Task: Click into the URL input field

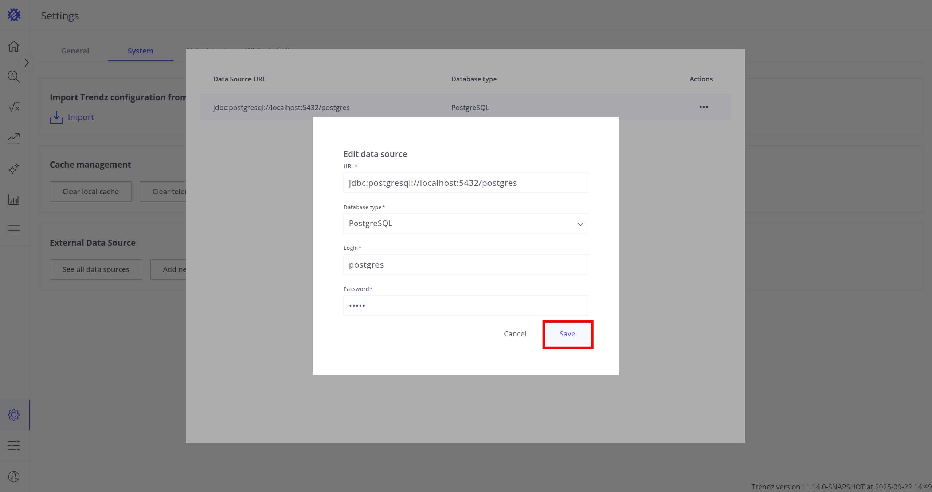Action: [x=465, y=183]
